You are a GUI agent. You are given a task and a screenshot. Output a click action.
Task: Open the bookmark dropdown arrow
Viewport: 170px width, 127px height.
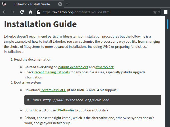[159, 12]
